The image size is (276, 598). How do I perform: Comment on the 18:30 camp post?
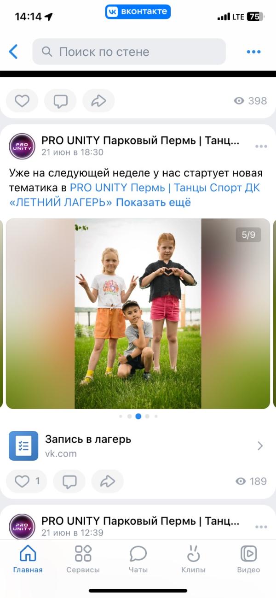coord(69,481)
